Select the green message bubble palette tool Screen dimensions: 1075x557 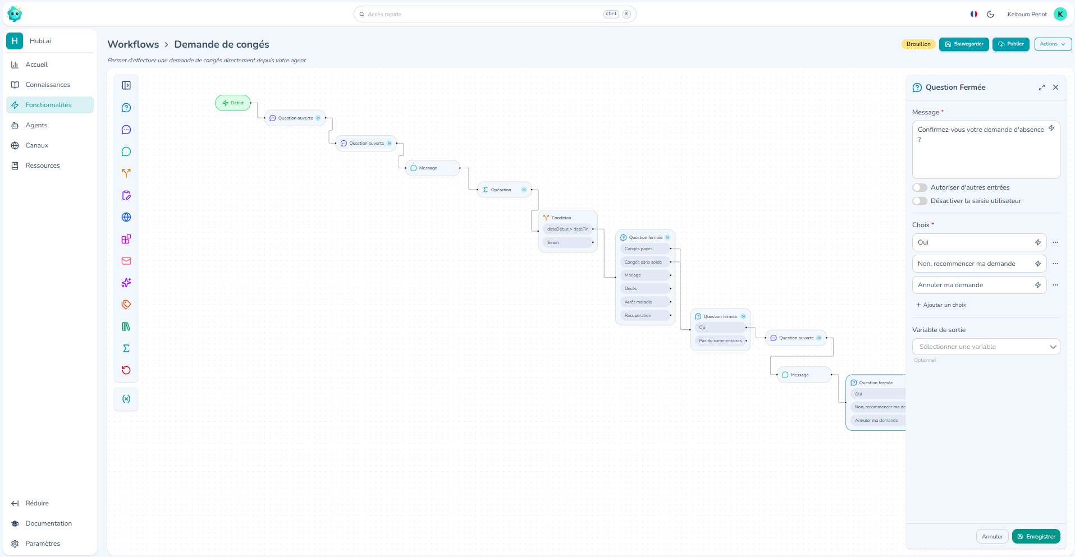(126, 151)
